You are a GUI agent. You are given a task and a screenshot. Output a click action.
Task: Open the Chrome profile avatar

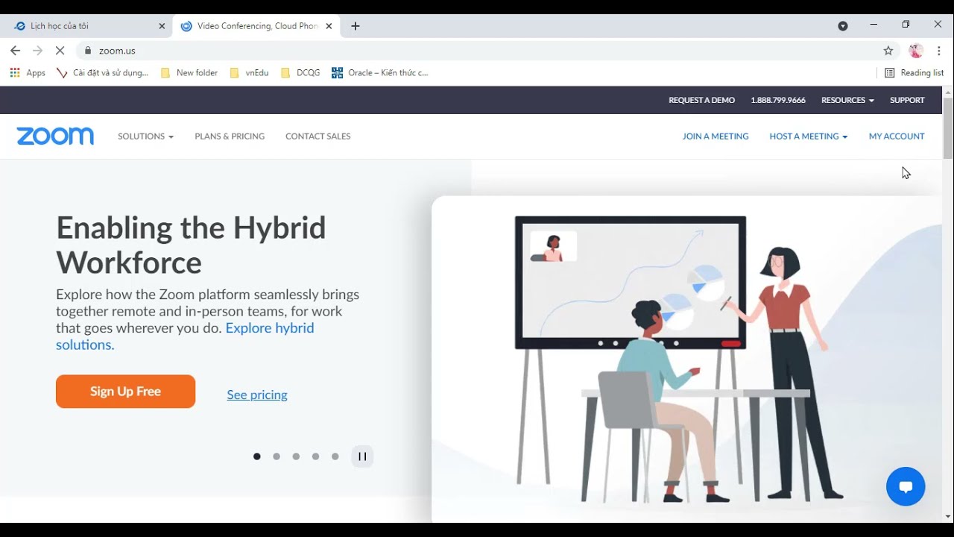(916, 51)
